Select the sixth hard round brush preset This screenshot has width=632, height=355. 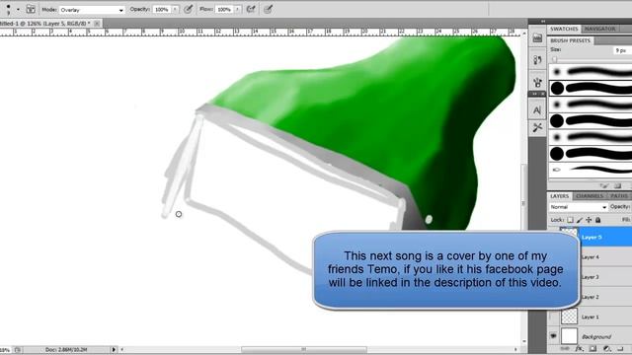[591, 154]
